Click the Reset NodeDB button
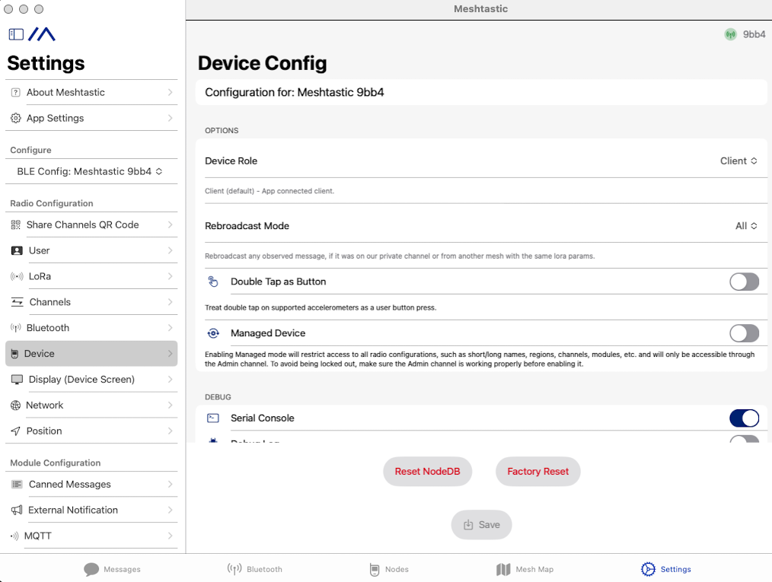Image resolution: width=772 pixels, height=582 pixels. coord(427,472)
